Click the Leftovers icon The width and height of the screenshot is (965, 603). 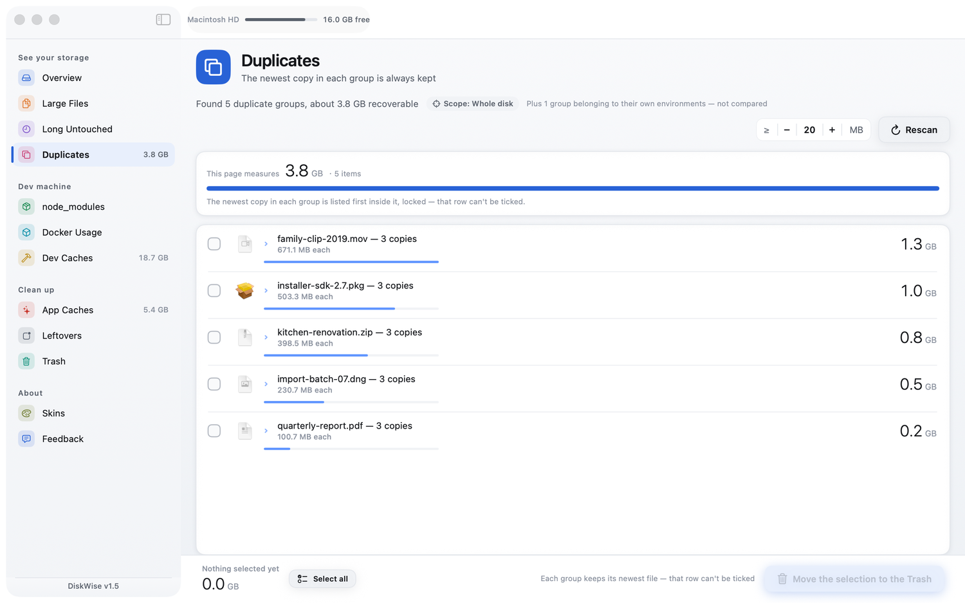[26, 336]
